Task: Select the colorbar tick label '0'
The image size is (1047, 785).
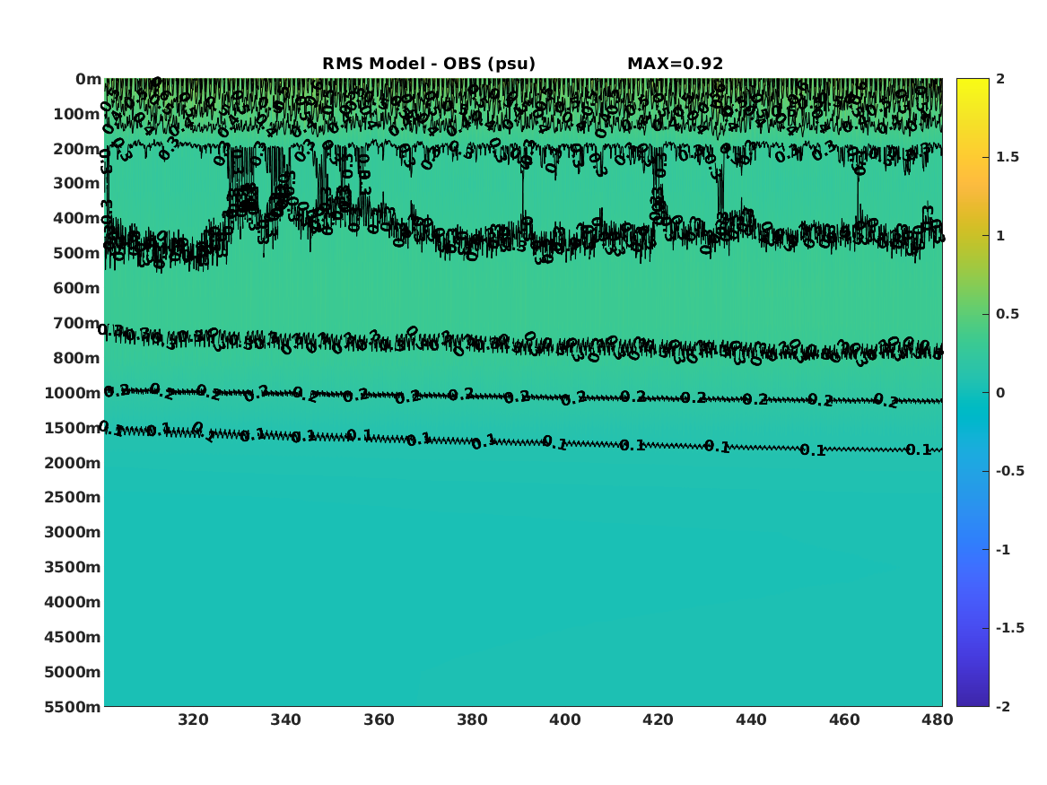Action: (x=1000, y=393)
